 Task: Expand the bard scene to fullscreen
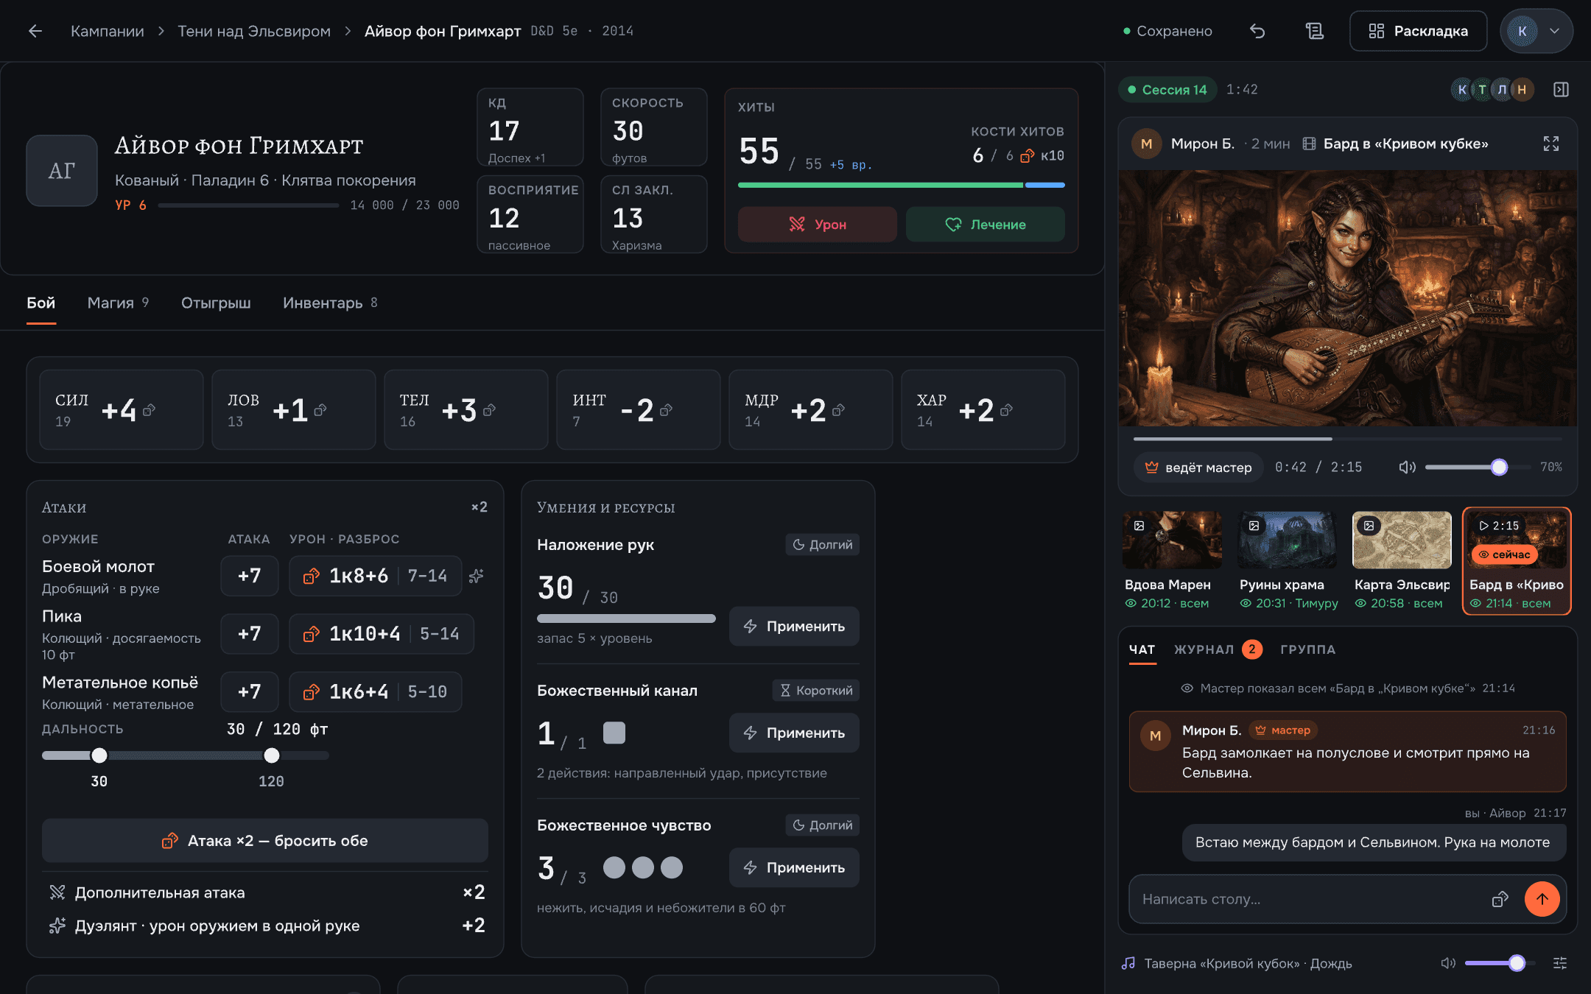tap(1551, 144)
